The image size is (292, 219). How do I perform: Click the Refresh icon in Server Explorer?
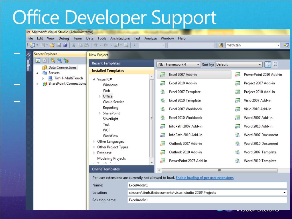38,60
